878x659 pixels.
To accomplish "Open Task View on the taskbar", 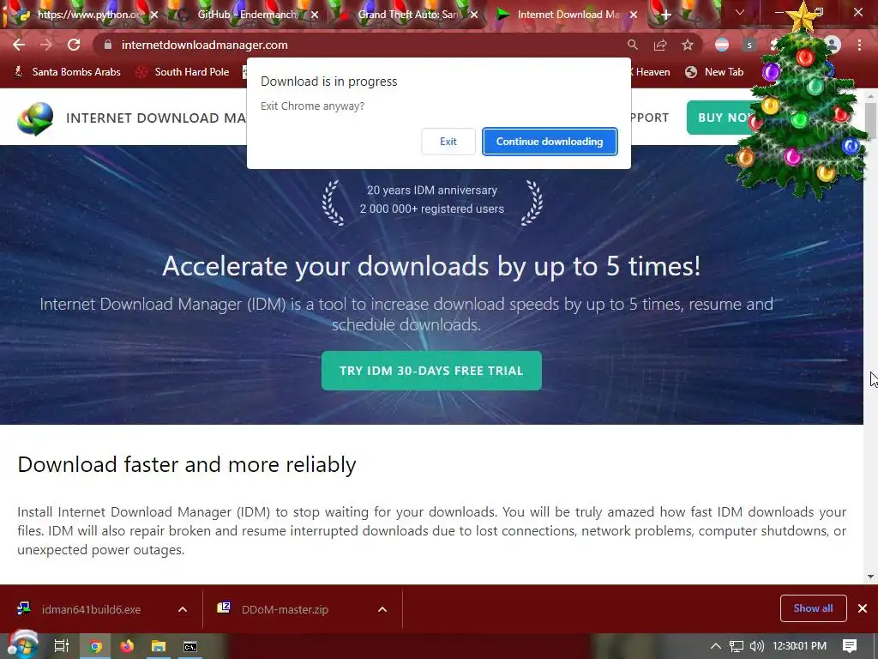I will (x=62, y=646).
